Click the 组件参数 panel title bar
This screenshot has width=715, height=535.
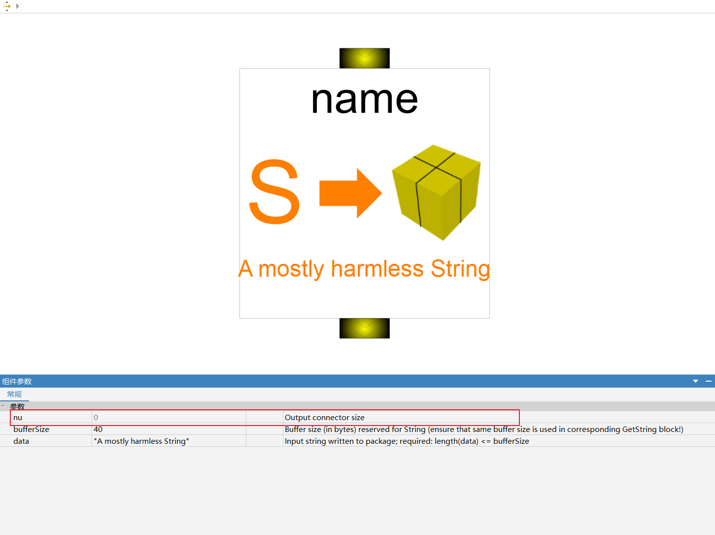tap(345, 381)
